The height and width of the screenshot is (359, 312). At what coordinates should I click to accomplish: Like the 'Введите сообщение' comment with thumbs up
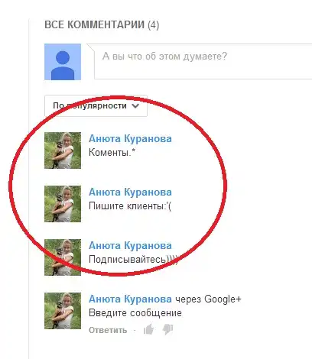point(148,330)
